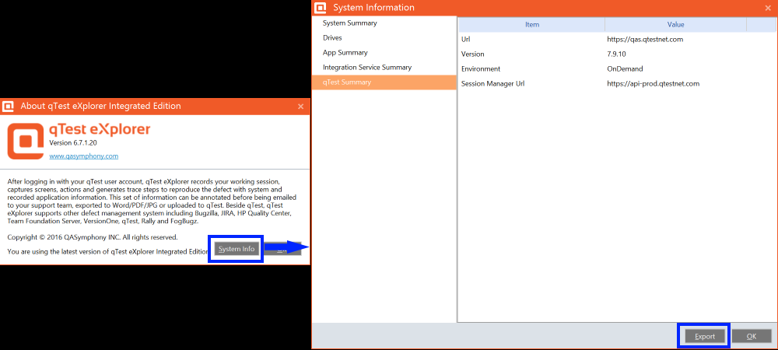Close the System Information window

click(x=768, y=8)
